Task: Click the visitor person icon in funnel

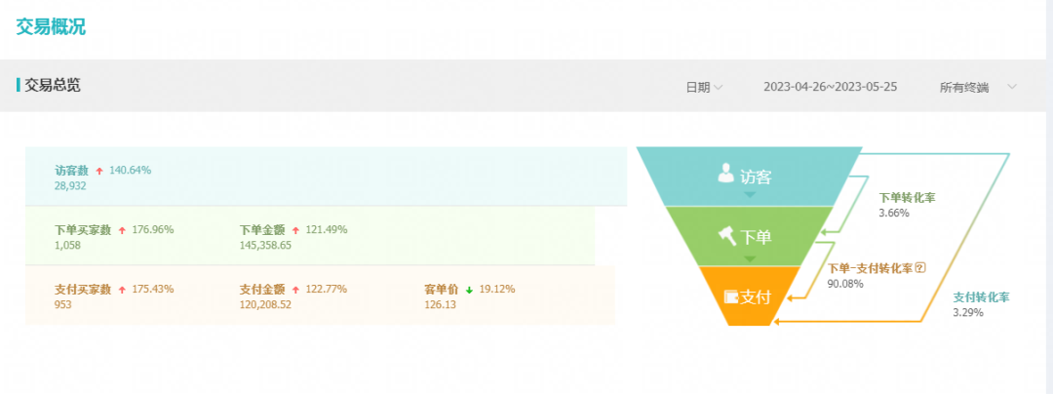Action: click(725, 174)
